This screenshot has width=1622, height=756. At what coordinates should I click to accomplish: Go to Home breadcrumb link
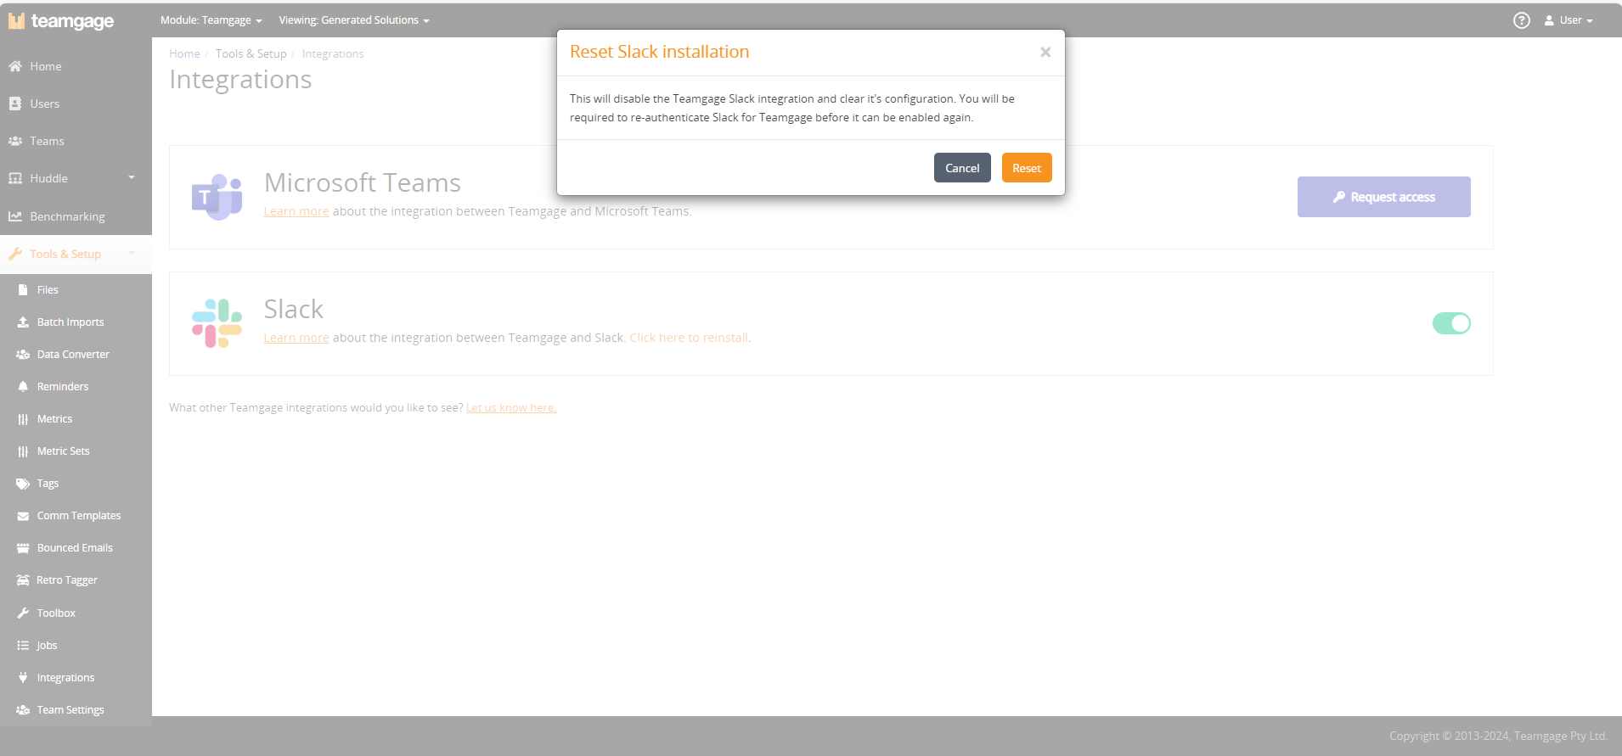coord(184,53)
